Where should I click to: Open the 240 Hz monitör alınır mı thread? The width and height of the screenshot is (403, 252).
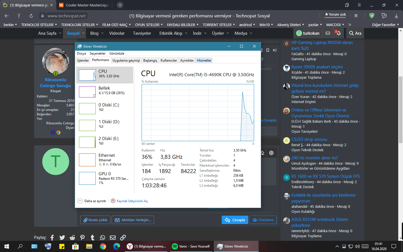tap(315, 158)
